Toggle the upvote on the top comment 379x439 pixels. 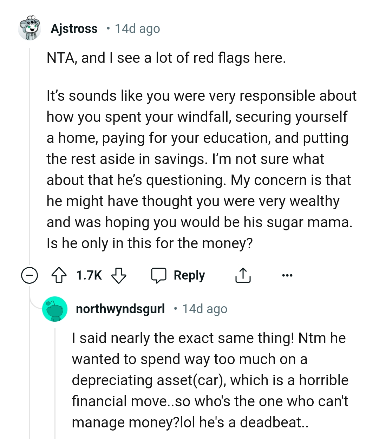click(60, 275)
